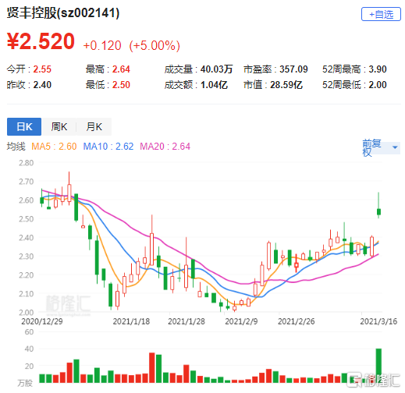Image resolution: width=405 pixels, height=393 pixels.
Task: Click the volume axis unit 万股
Action: pos(25,383)
